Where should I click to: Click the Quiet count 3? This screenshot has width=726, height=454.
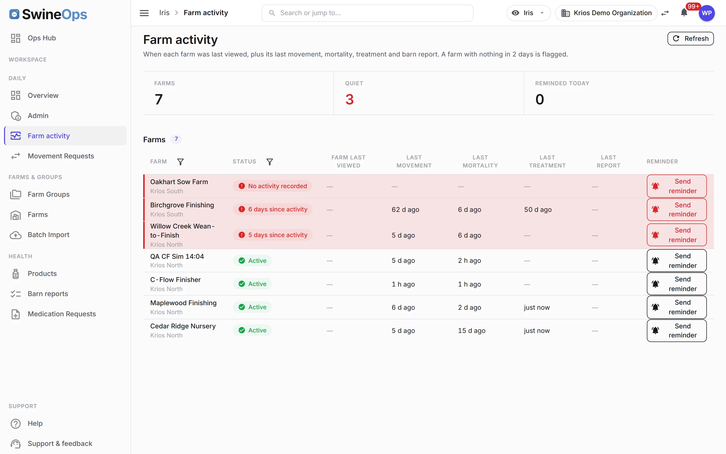349,99
